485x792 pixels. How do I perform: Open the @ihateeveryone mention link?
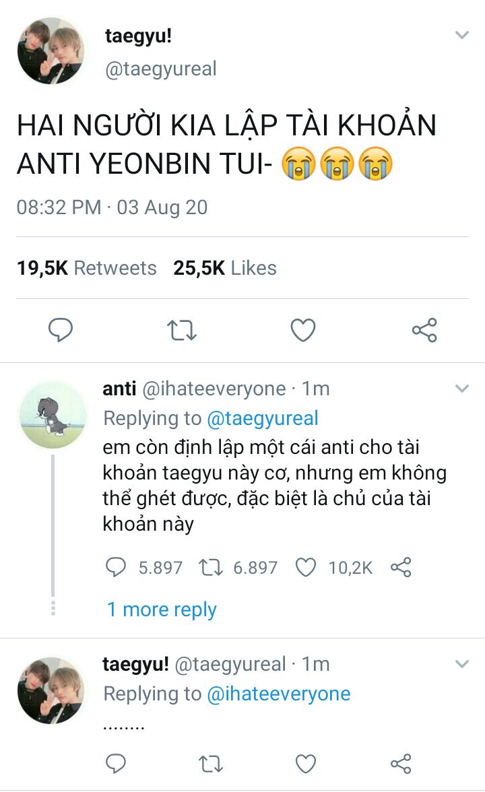(x=278, y=694)
